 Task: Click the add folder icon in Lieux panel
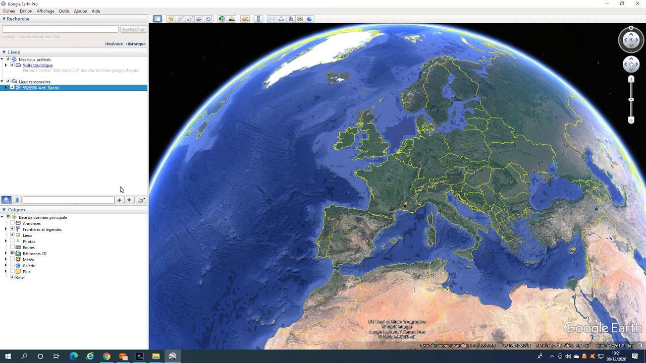pyautogui.click(x=141, y=200)
